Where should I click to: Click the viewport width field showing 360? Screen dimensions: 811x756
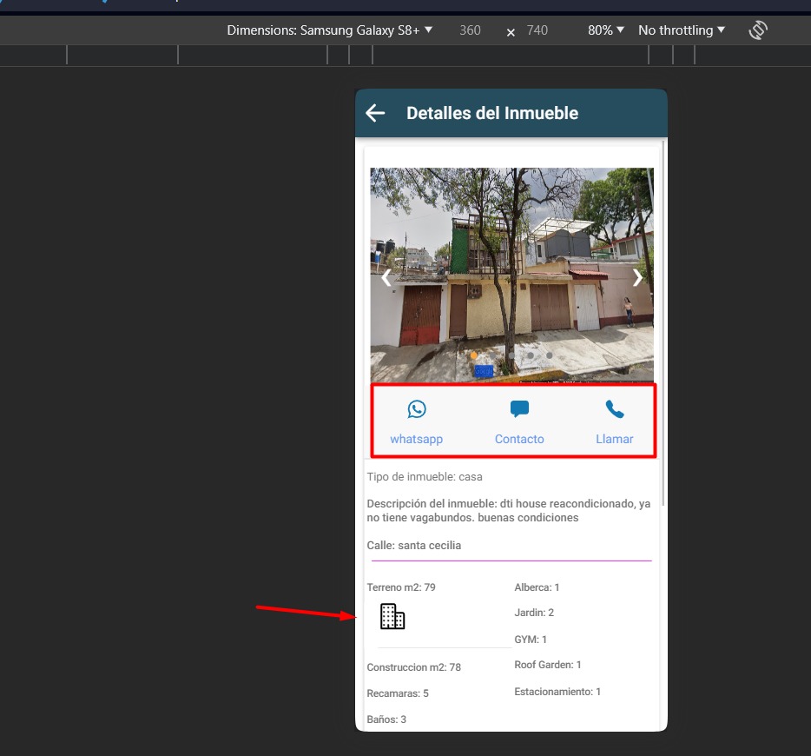click(x=470, y=30)
